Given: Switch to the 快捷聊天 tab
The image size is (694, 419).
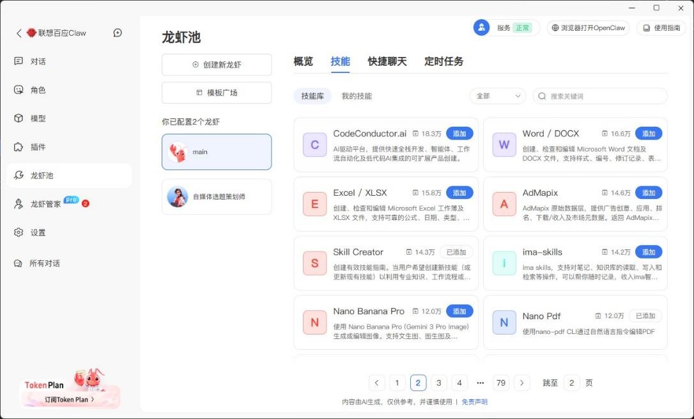Looking at the screenshot, I should pyautogui.click(x=387, y=61).
